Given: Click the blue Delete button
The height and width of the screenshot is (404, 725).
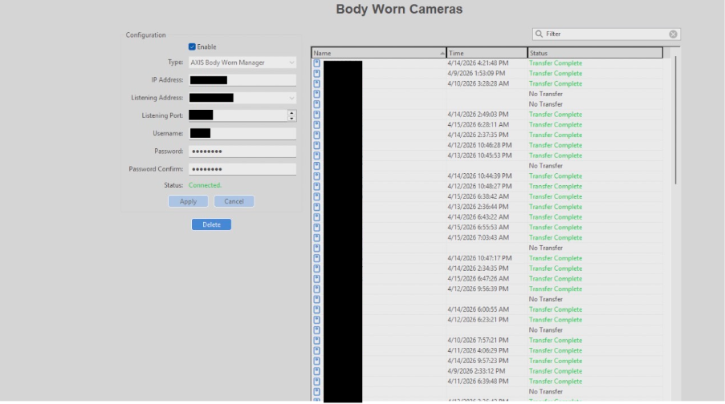Looking at the screenshot, I should pos(211,224).
